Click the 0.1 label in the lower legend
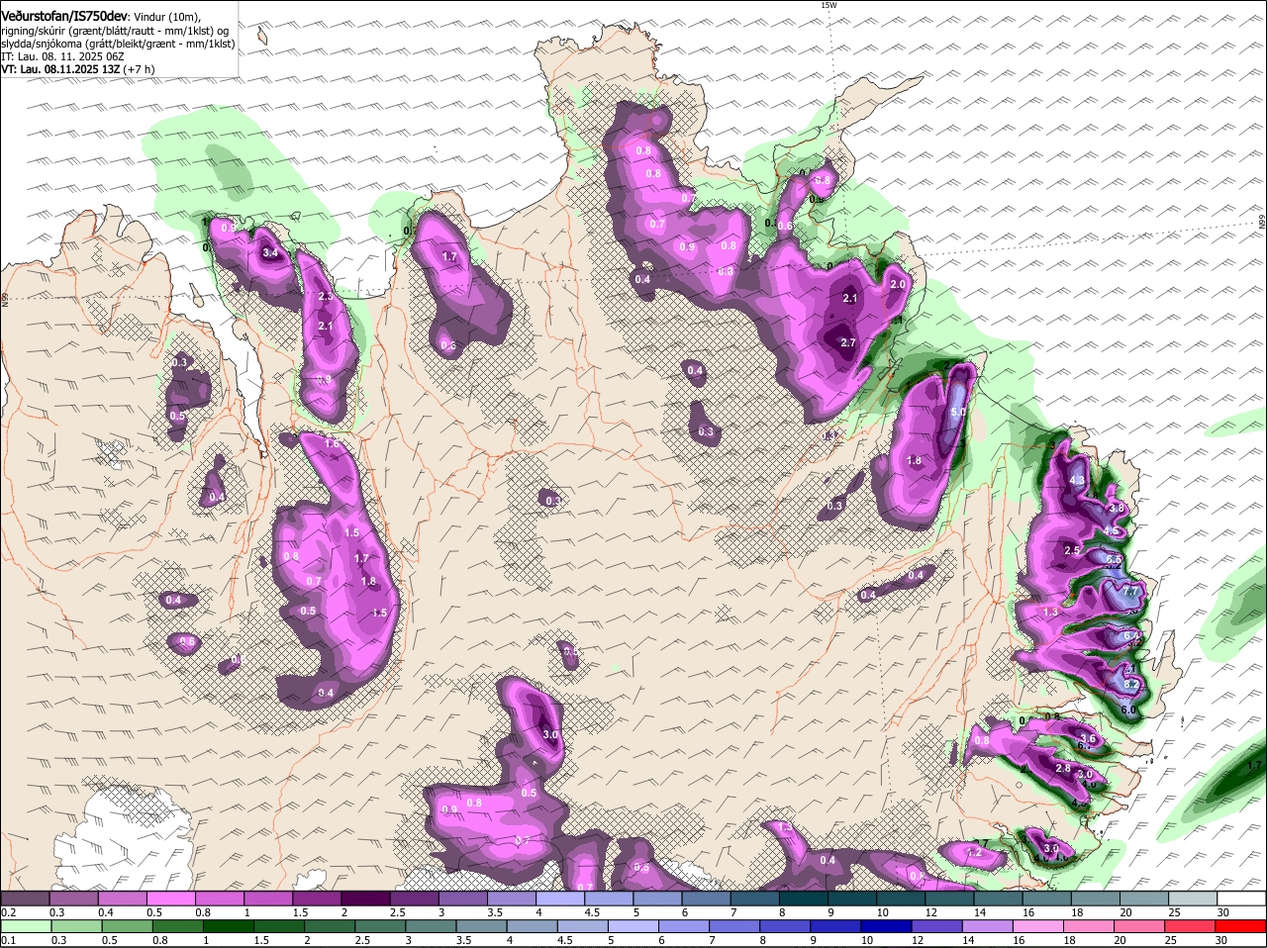Viewport: 1267px width, 948px height. click(x=9, y=940)
